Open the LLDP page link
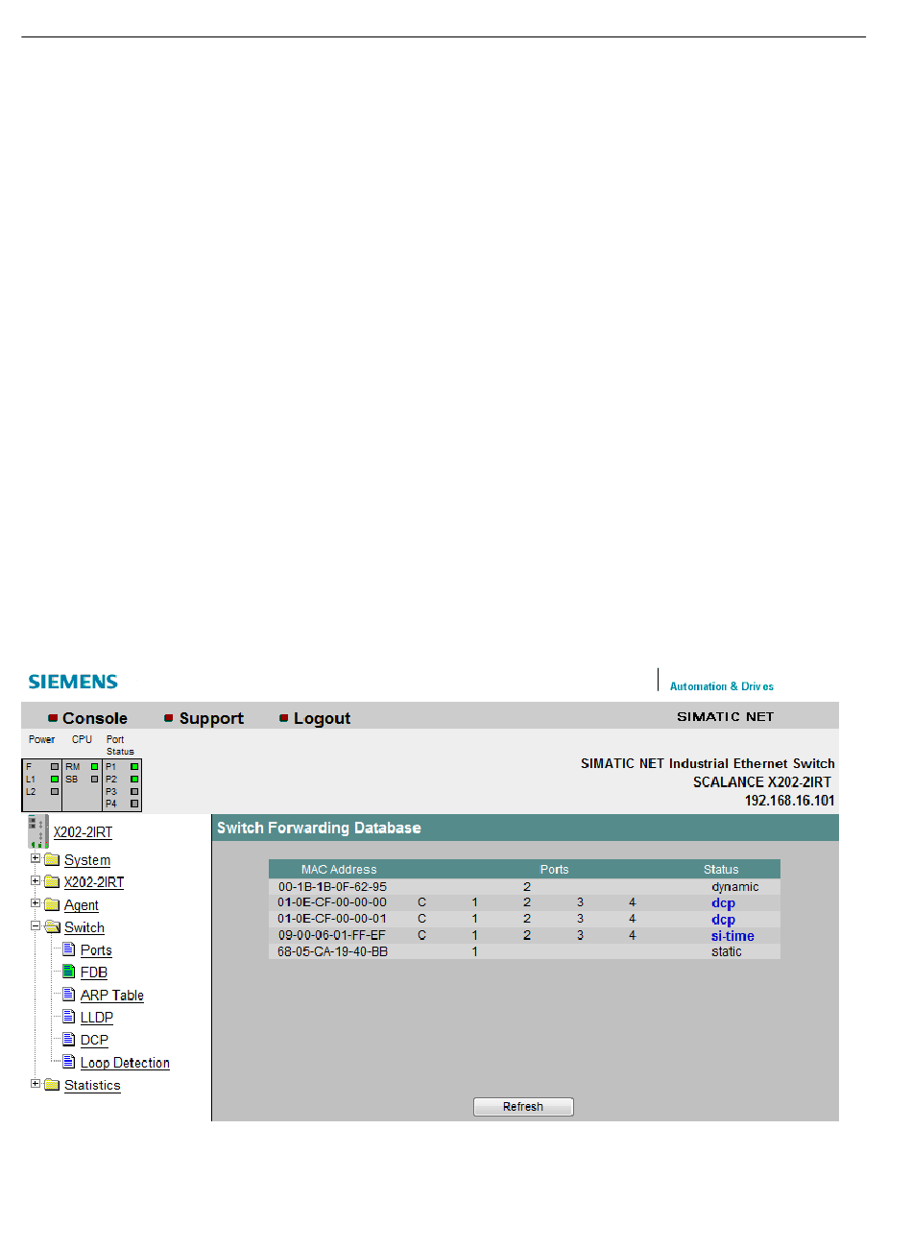The image size is (912, 1249). (x=97, y=1018)
